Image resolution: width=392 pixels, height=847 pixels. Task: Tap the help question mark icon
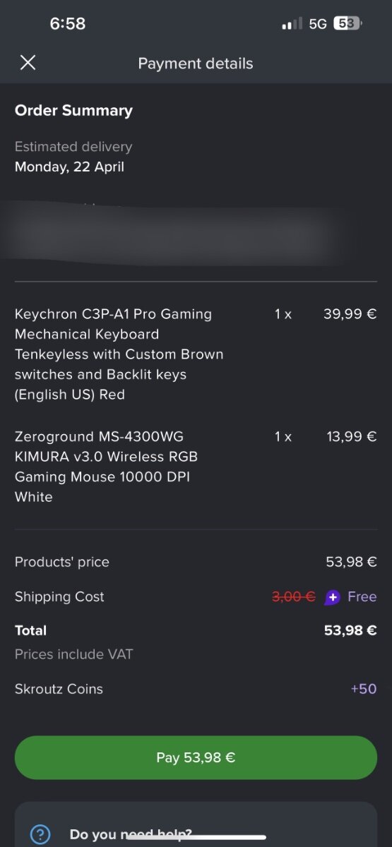pos(41,834)
